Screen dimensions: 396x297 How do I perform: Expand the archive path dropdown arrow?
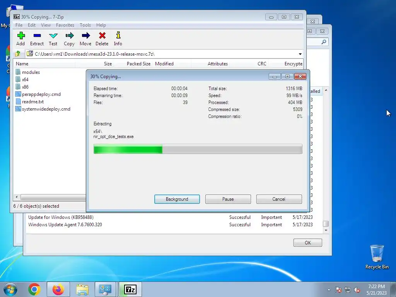click(x=300, y=54)
